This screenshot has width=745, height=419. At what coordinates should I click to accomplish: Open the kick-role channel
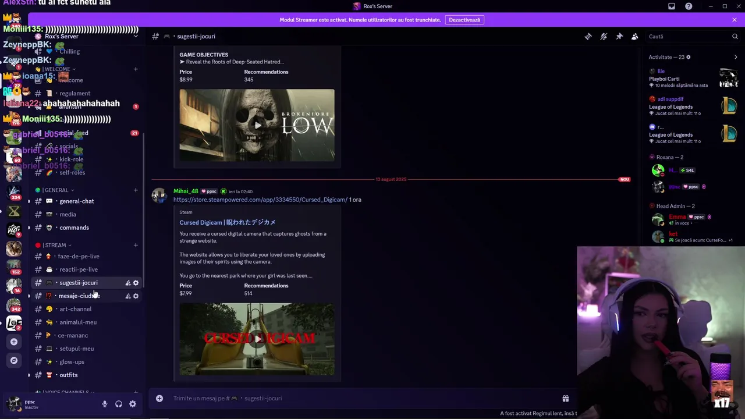tap(86, 159)
